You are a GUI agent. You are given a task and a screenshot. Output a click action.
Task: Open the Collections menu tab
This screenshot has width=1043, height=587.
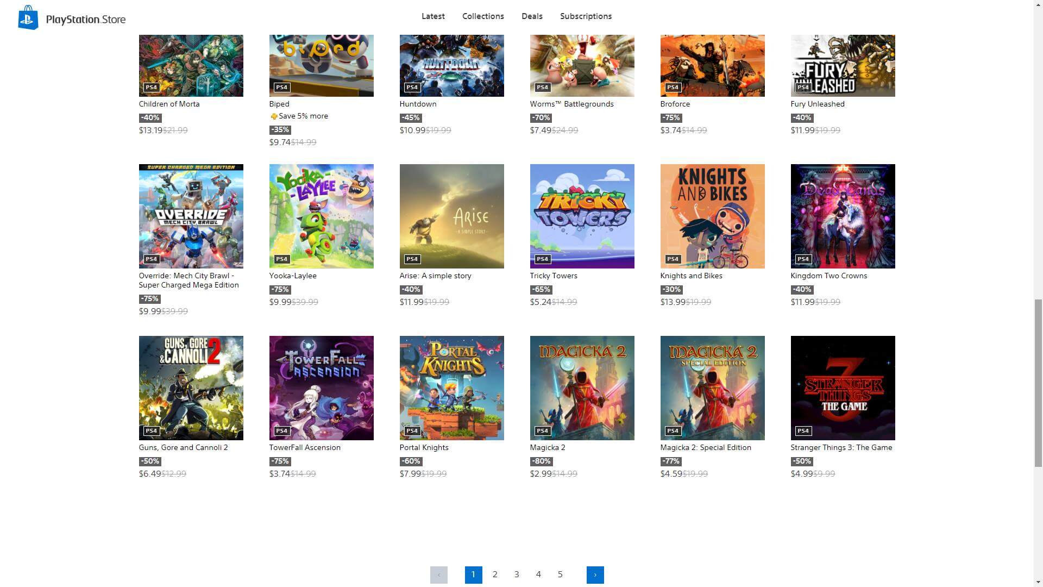(483, 16)
